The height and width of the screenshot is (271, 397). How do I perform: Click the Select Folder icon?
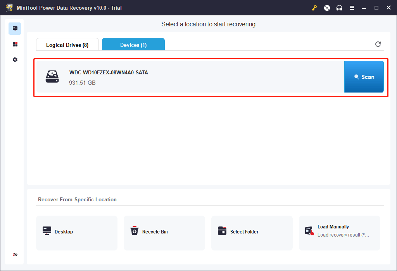[x=222, y=231]
